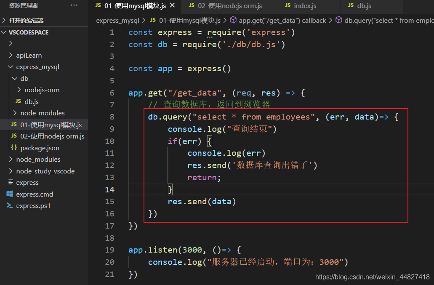Open 02-使用nodejs orm.js from the file tree
The image size is (434, 285).
(x=52, y=136)
